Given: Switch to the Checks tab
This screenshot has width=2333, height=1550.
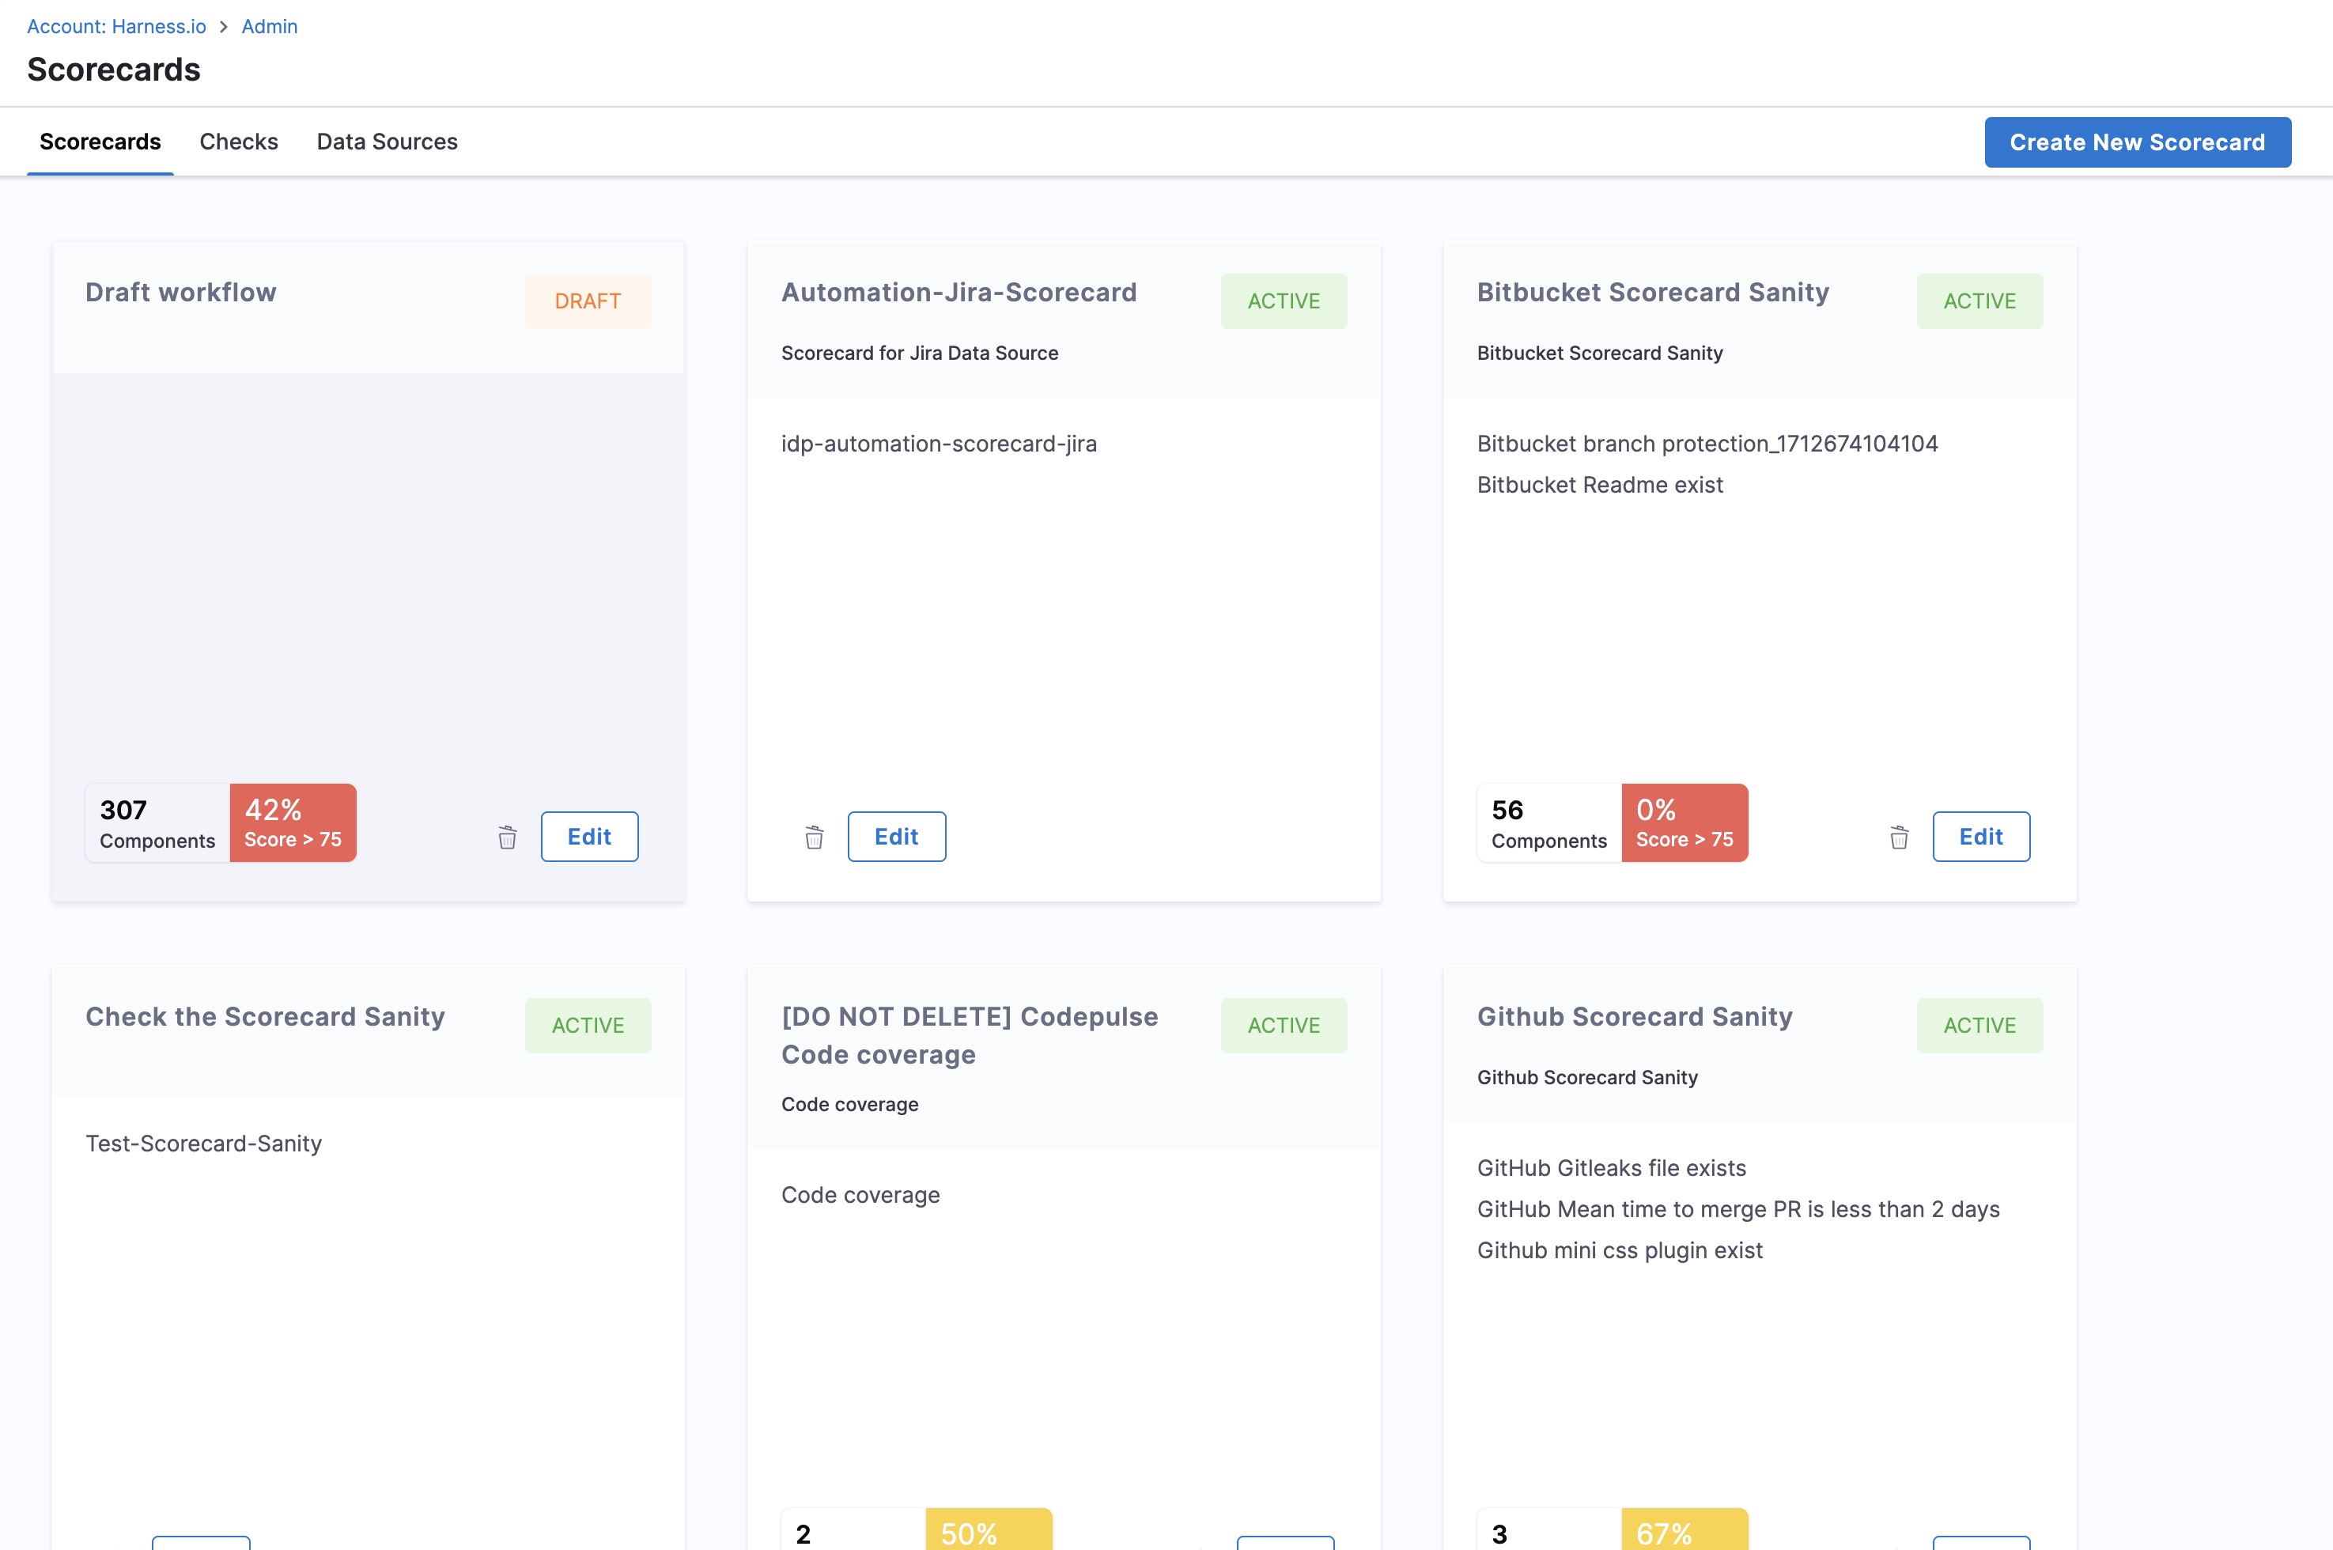Looking at the screenshot, I should pyautogui.click(x=238, y=142).
